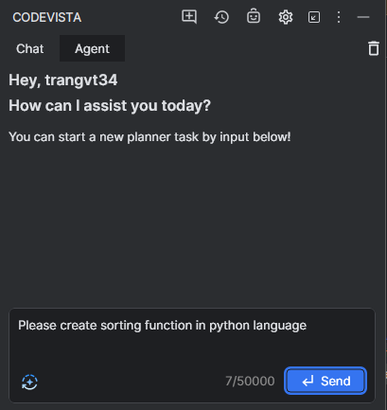
Task: Click 'How can I assist you today?' heading
Action: click(x=110, y=105)
